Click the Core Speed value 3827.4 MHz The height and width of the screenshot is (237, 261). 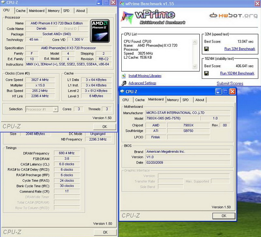click(40, 80)
